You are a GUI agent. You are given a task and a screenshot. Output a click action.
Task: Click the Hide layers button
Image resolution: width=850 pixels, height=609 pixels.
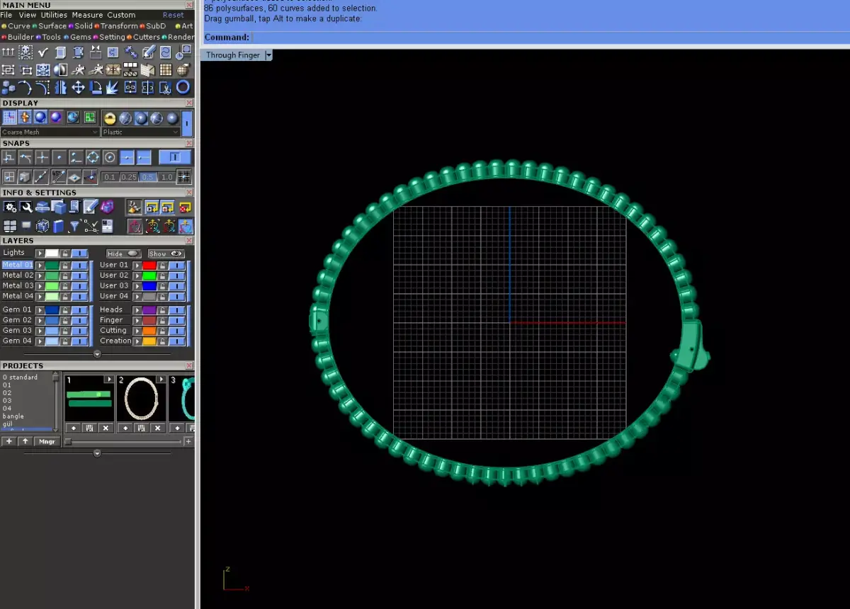coord(123,254)
